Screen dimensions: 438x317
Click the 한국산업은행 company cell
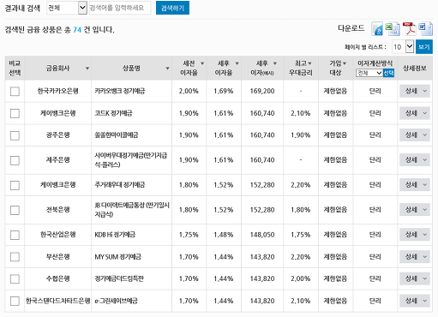coord(58,235)
